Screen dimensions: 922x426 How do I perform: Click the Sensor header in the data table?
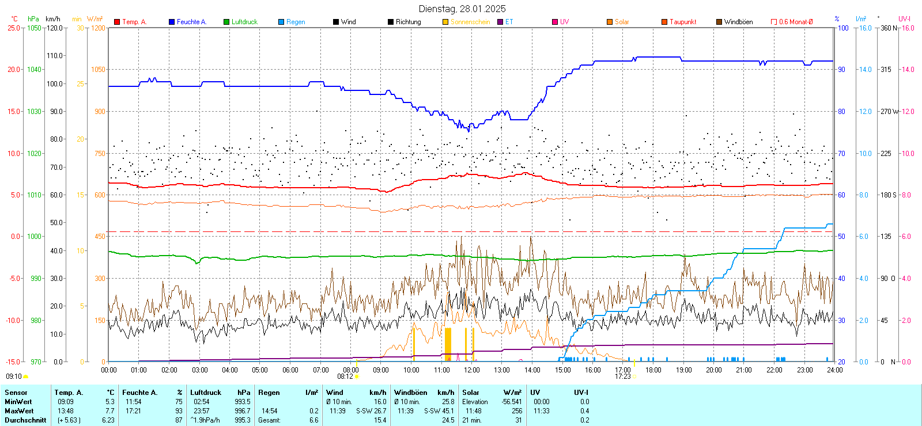click(16, 393)
